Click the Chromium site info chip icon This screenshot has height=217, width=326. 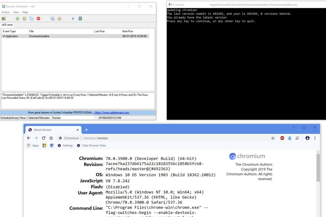pyautogui.click(x=60, y=138)
